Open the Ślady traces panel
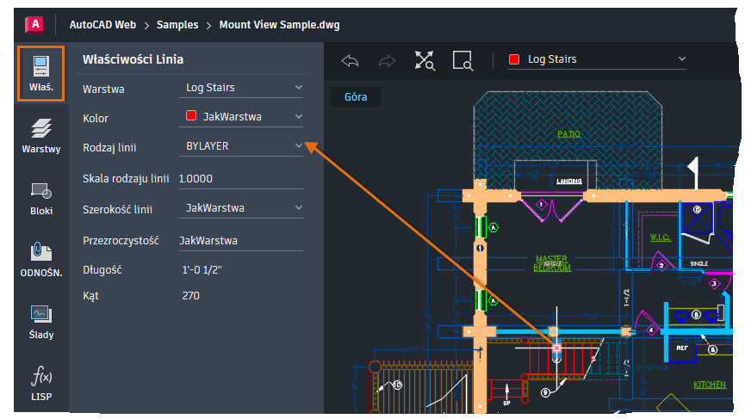 coord(41,322)
